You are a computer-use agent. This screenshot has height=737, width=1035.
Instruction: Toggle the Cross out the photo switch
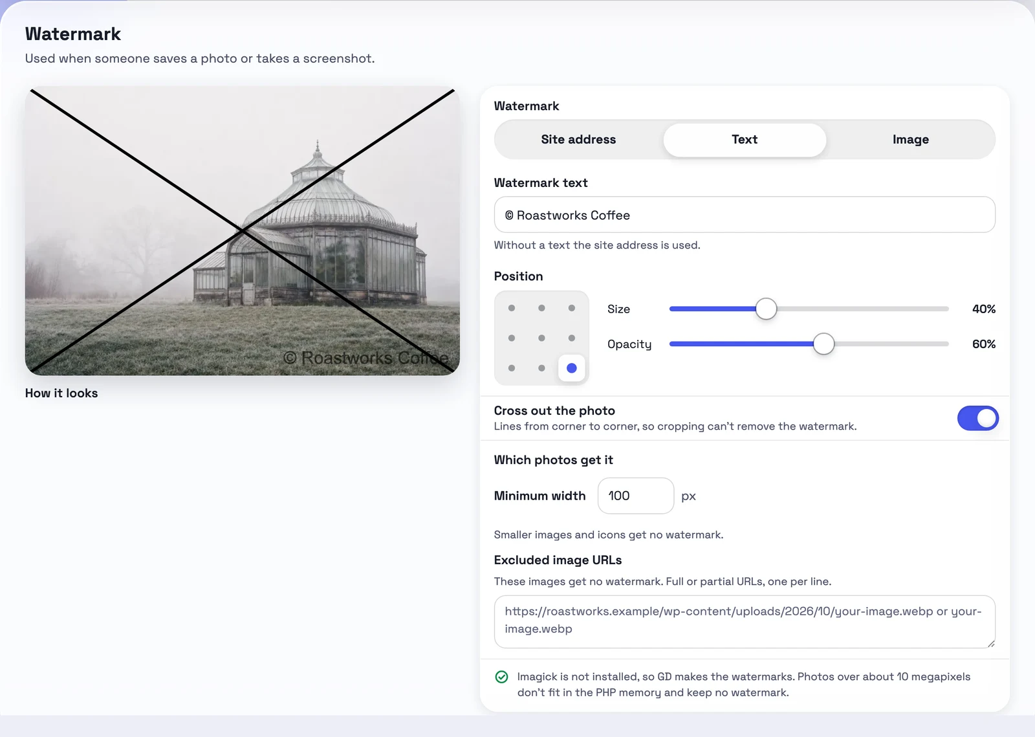tap(977, 419)
